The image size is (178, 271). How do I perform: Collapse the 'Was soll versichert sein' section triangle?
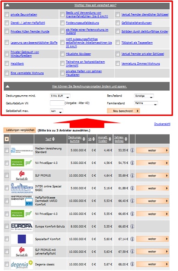click(x=7, y=5)
